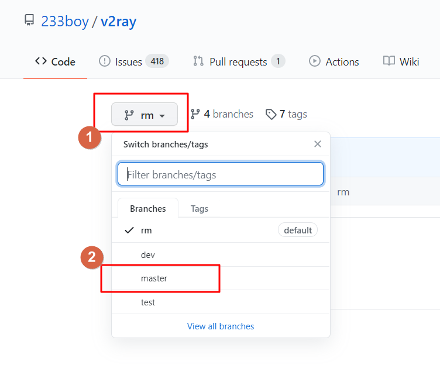Click View all branches link
Screen dimensions: 440x382
point(221,326)
